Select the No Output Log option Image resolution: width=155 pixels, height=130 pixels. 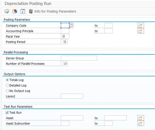(7, 91)
